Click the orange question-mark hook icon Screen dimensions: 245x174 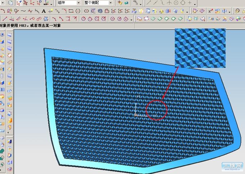pos(10,127)
